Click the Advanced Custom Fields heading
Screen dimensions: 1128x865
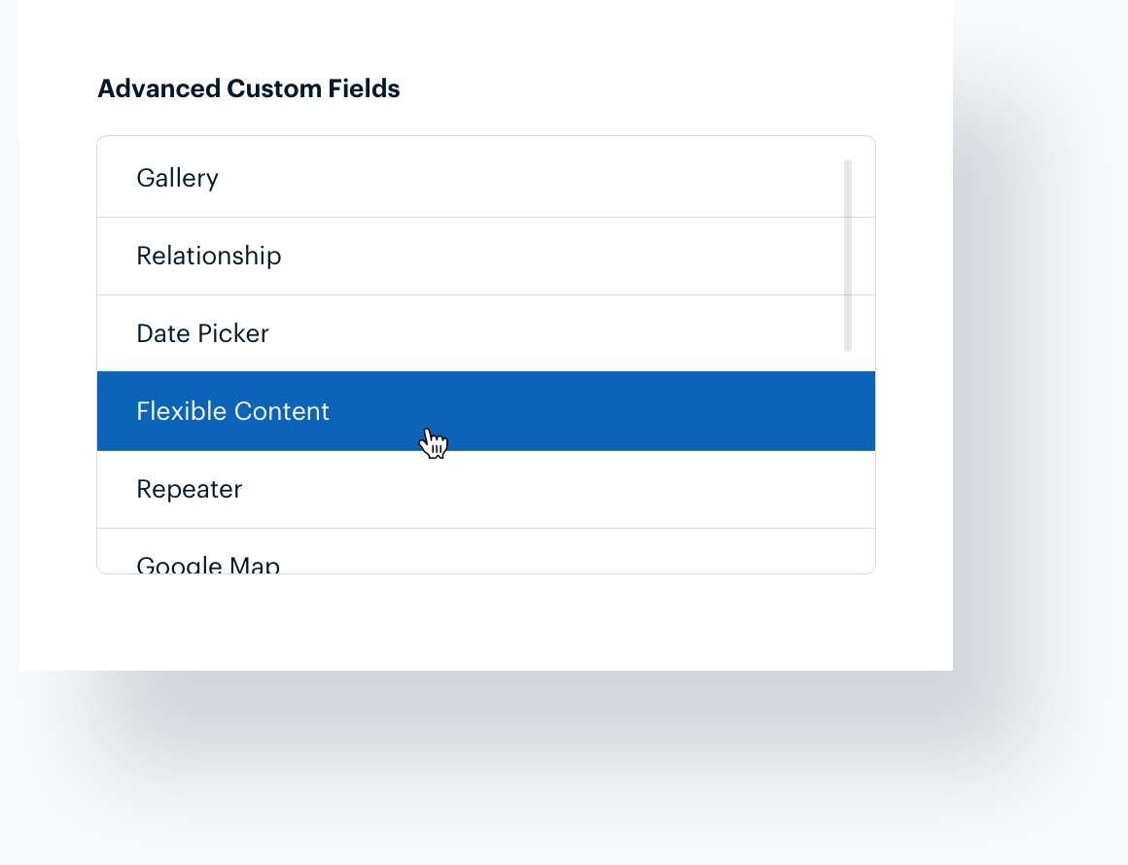[248, 88]
